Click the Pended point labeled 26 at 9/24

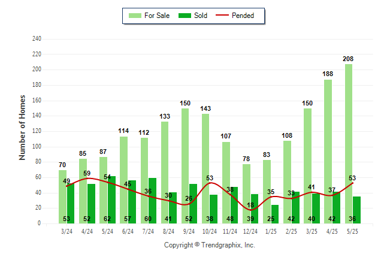tap(189, 204)
